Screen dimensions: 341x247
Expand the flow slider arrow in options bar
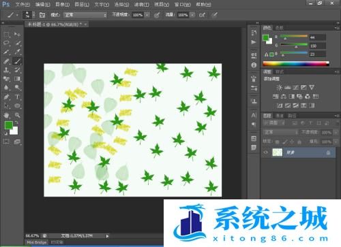click(x=192, y=15)
